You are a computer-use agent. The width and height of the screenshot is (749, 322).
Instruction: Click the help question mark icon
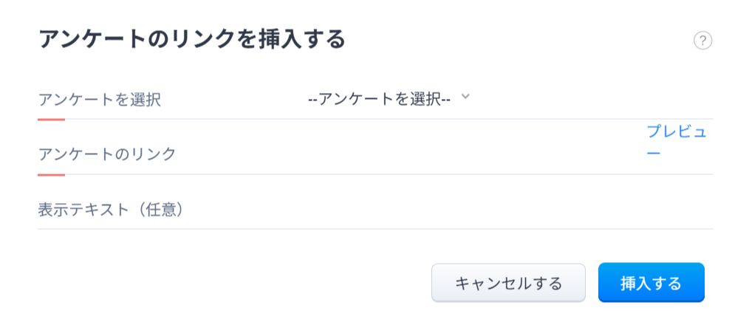point(702,41)
